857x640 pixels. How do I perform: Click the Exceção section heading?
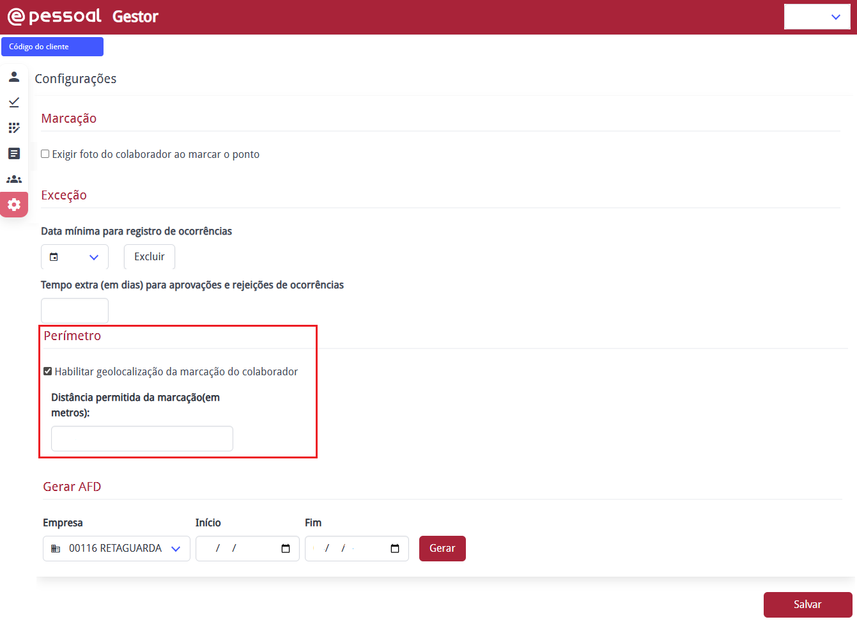coord(64,195)
